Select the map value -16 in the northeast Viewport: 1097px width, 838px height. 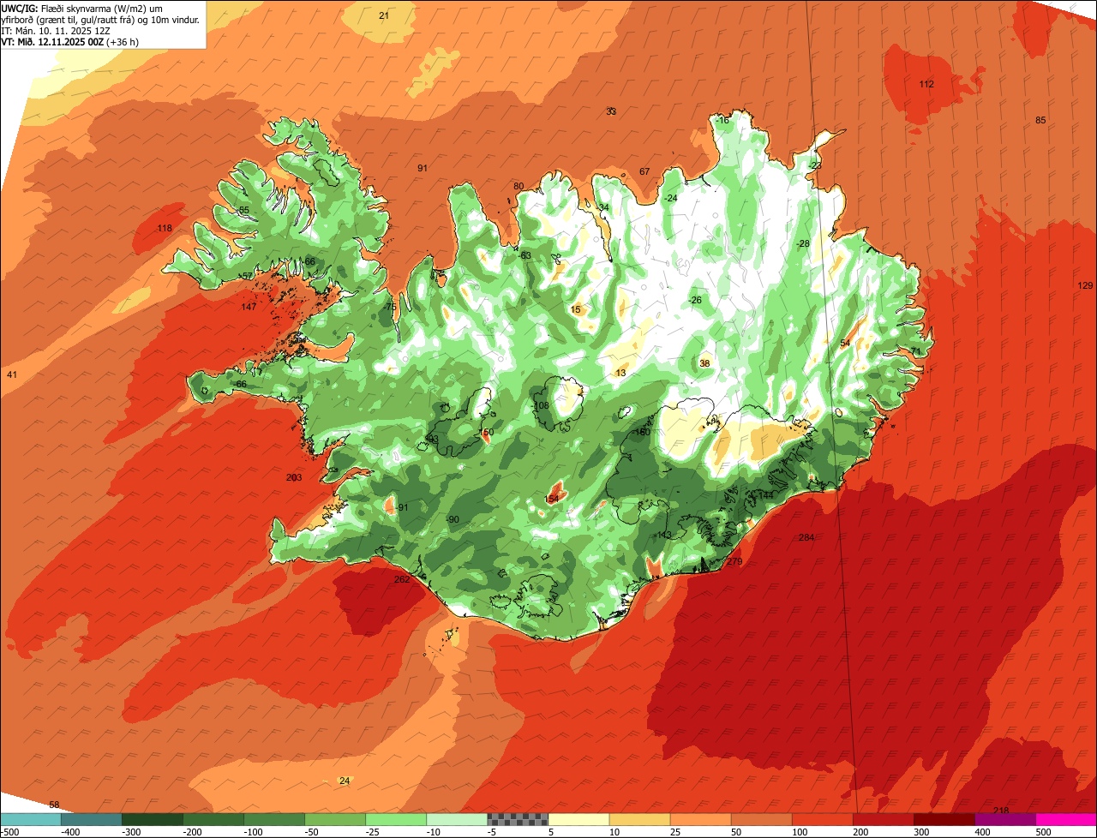[722, 120]
